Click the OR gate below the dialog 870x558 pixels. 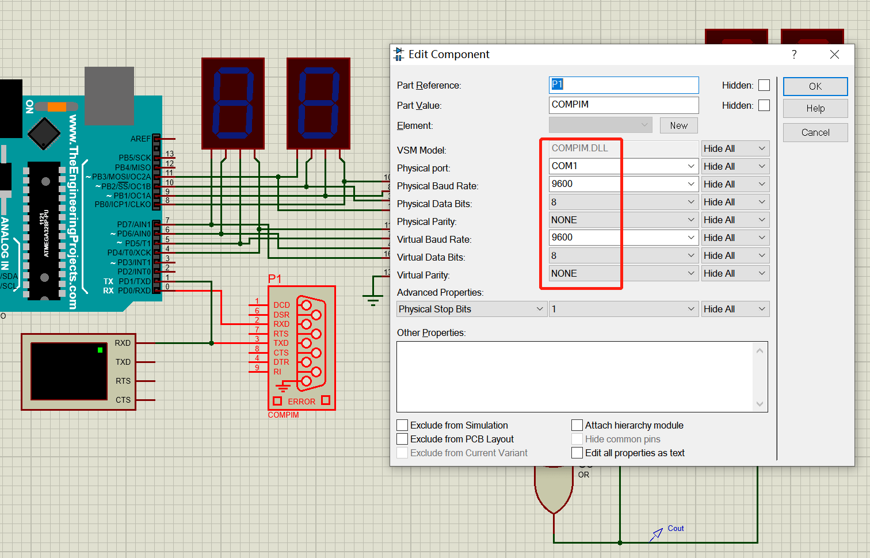[x=554, y=489]
